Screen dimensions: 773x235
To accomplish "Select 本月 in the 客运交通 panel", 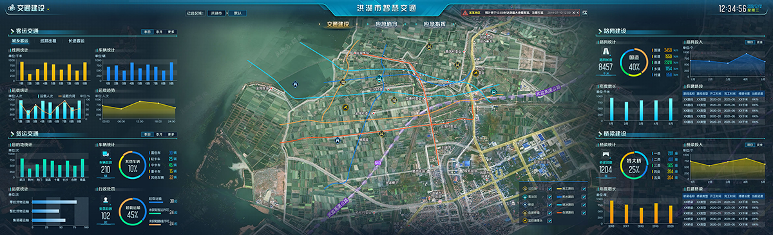I will 159,32.
